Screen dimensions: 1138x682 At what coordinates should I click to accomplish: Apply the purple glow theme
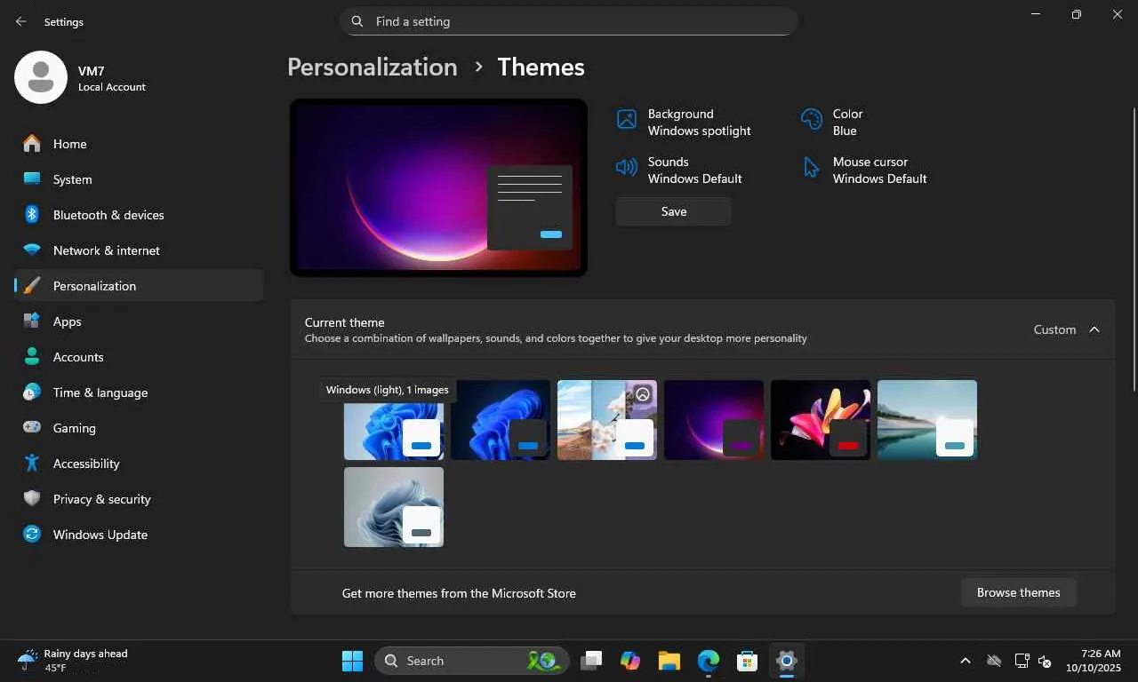point(714,420)
